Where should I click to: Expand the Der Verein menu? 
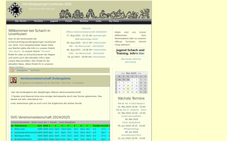point(22,21)
